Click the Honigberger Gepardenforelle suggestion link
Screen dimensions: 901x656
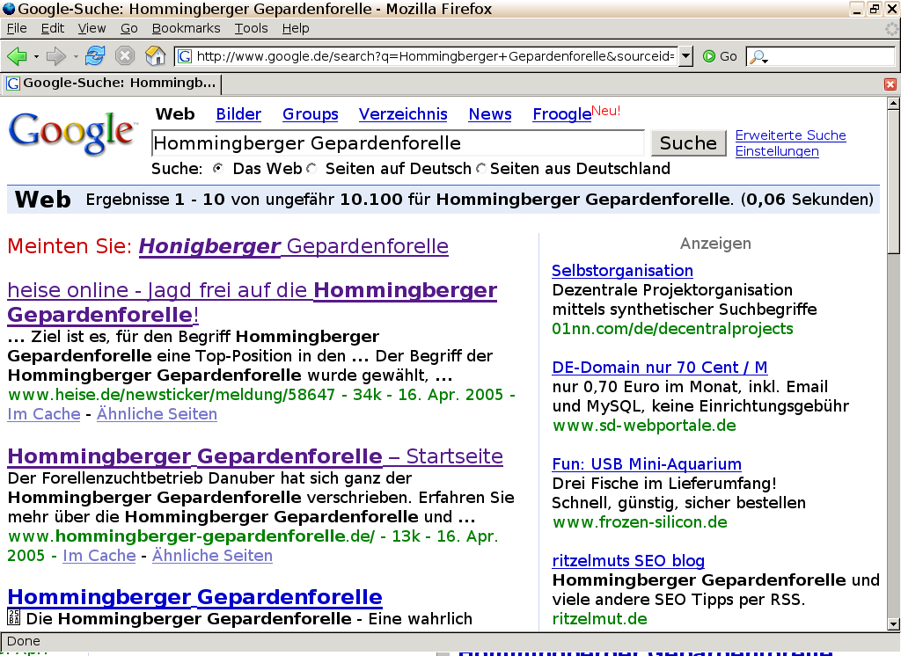294,246
